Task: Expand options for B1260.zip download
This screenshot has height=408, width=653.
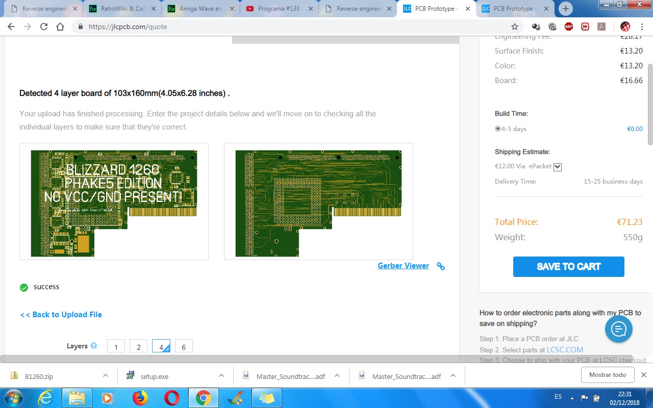Action: click(106, 375)
